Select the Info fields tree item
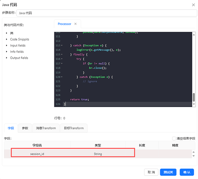This screenshot has width=198, height=179. (17, 52)
